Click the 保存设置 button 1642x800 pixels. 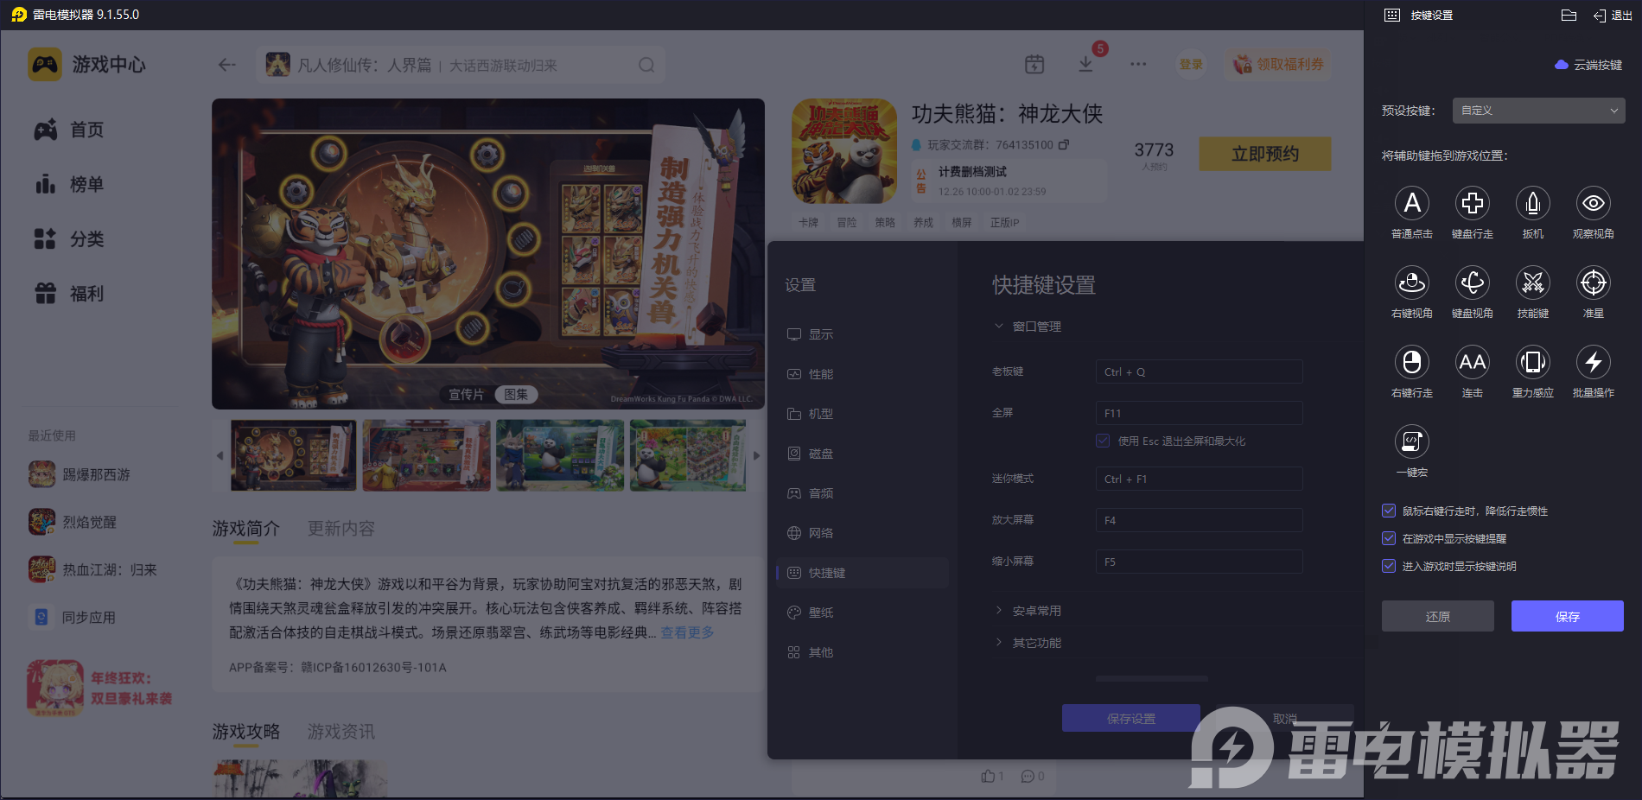1131,718
